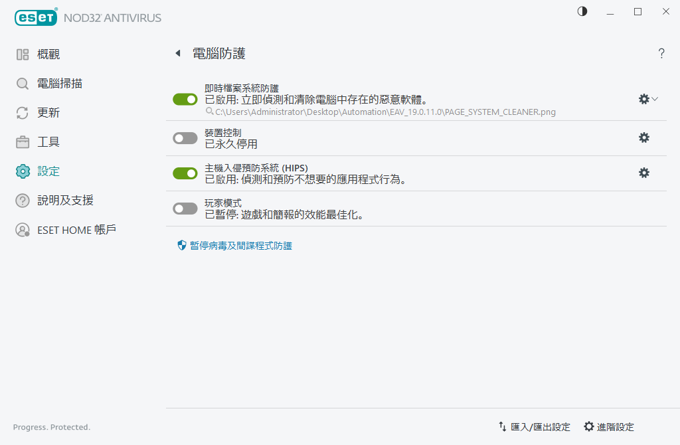This screenshot has height=445, width=680.
Task: Open HIPS gear settings icon
Action: click(643, 173)
